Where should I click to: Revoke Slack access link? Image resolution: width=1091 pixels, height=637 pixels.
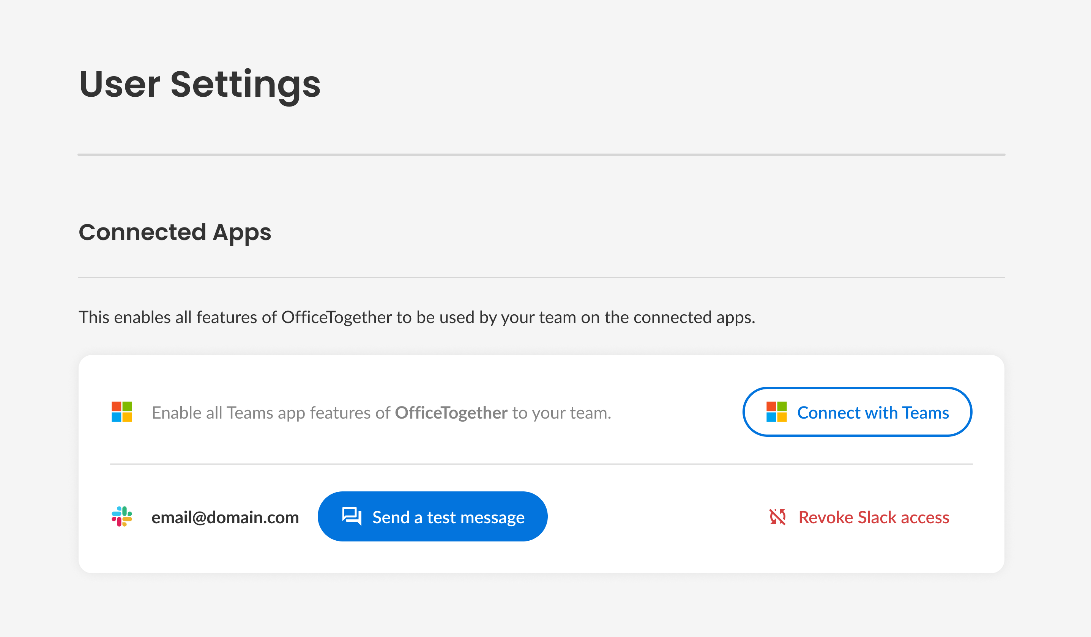click(x=859, y=517)
